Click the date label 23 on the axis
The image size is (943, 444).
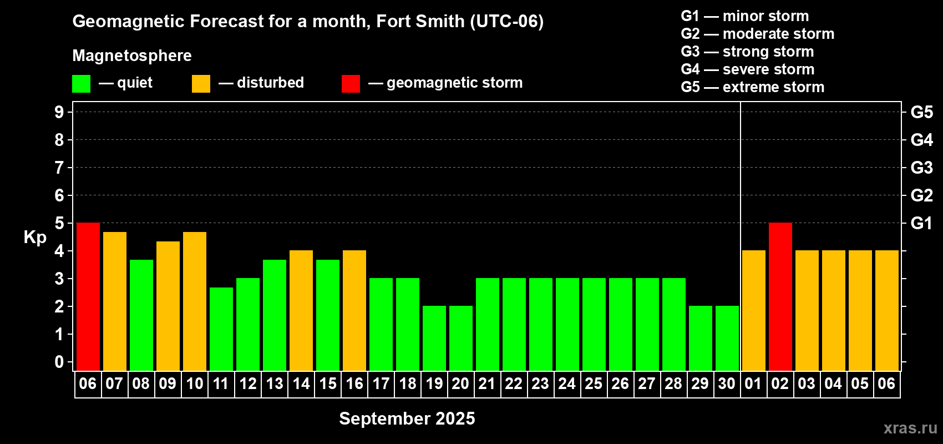541,384
